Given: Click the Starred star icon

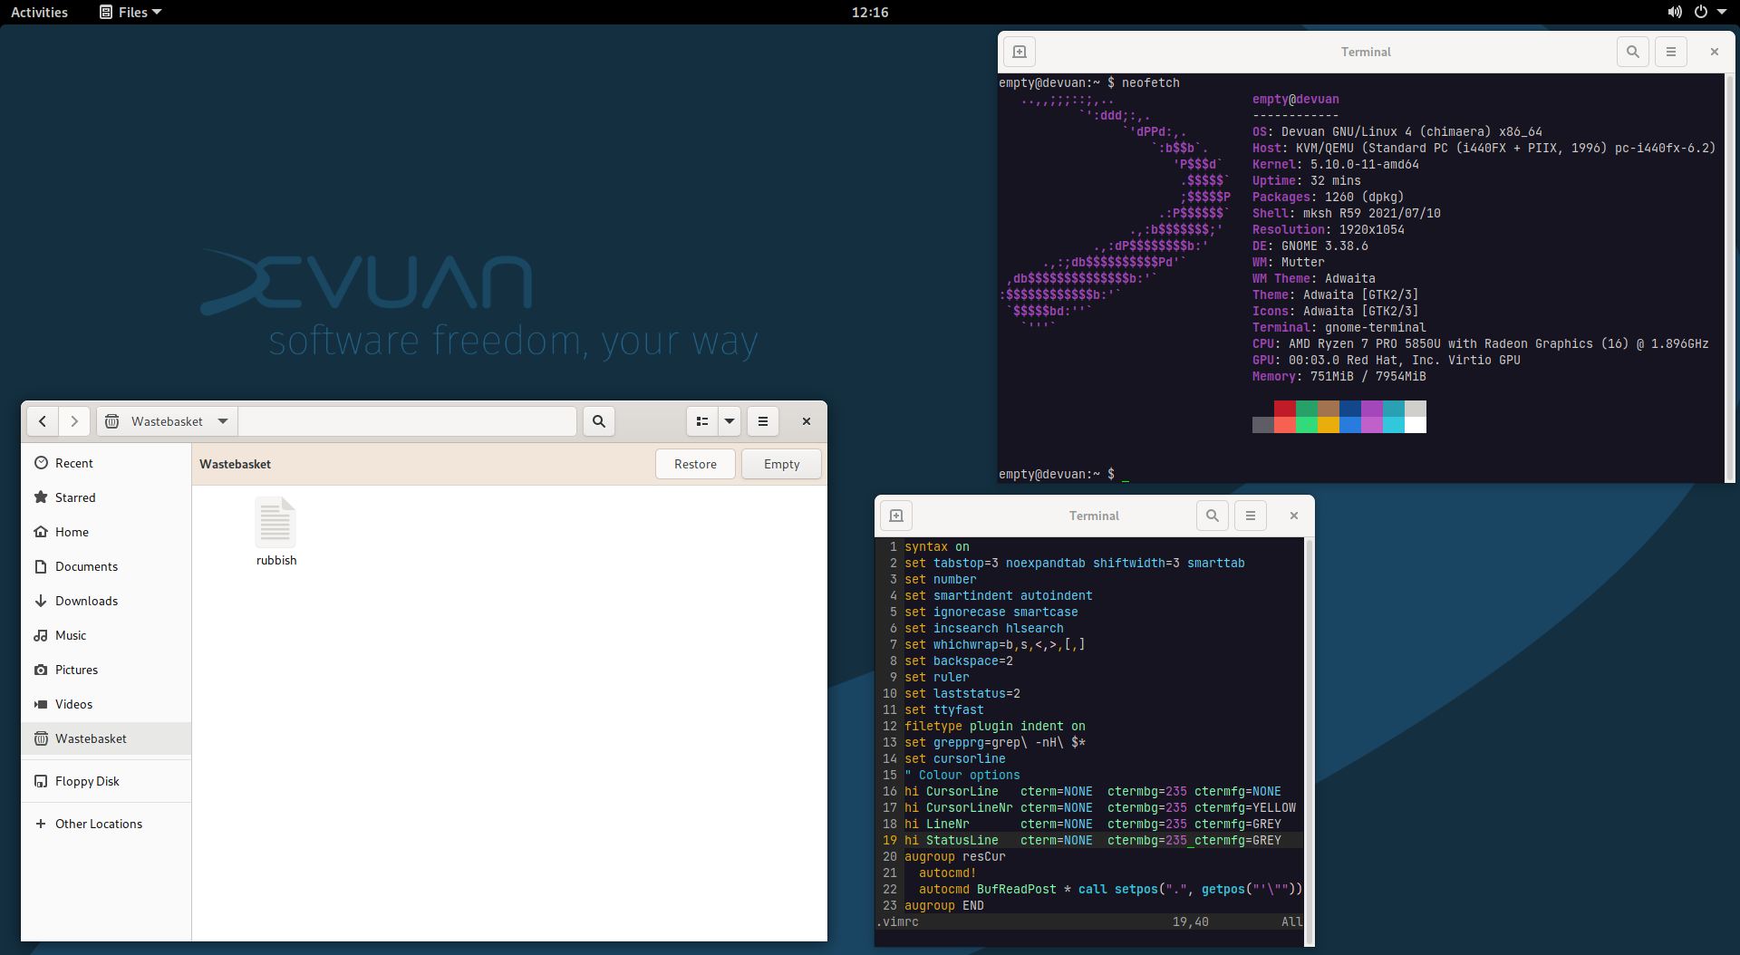Looking at the screenshot, I should click(41, 497).
